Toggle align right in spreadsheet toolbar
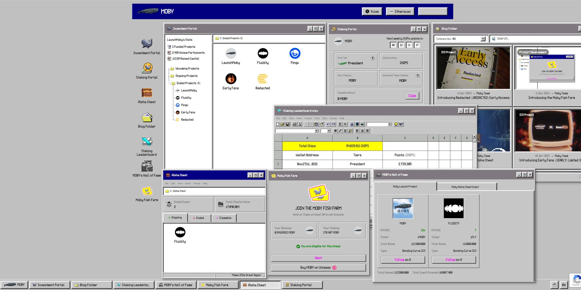This screenshot has width=581, height=290. 367,131
